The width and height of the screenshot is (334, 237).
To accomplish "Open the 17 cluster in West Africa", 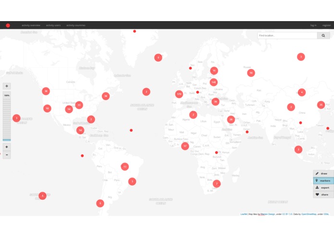I will tap(185, 146).
